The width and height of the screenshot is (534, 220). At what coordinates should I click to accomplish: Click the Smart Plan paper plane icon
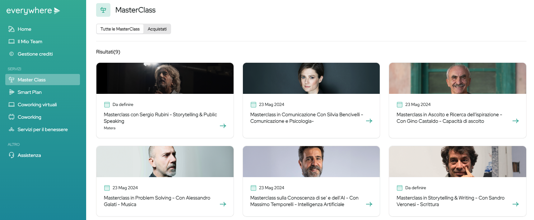tap(12, 92)
